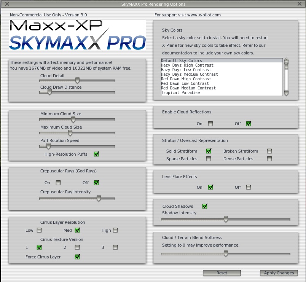Turn Crepuscular Rays On
This screenshot has width=306, height=282.
(x=58, y=183)
